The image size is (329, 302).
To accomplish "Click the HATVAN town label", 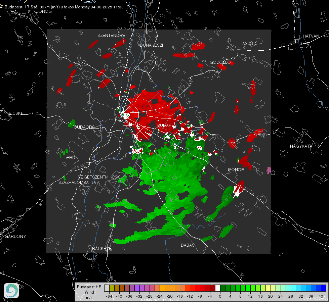I will click(311, 36).
